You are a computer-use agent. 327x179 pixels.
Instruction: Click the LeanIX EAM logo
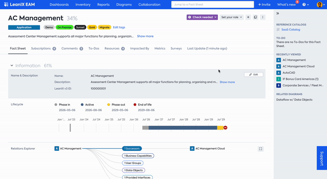click(x=19, y=4)
